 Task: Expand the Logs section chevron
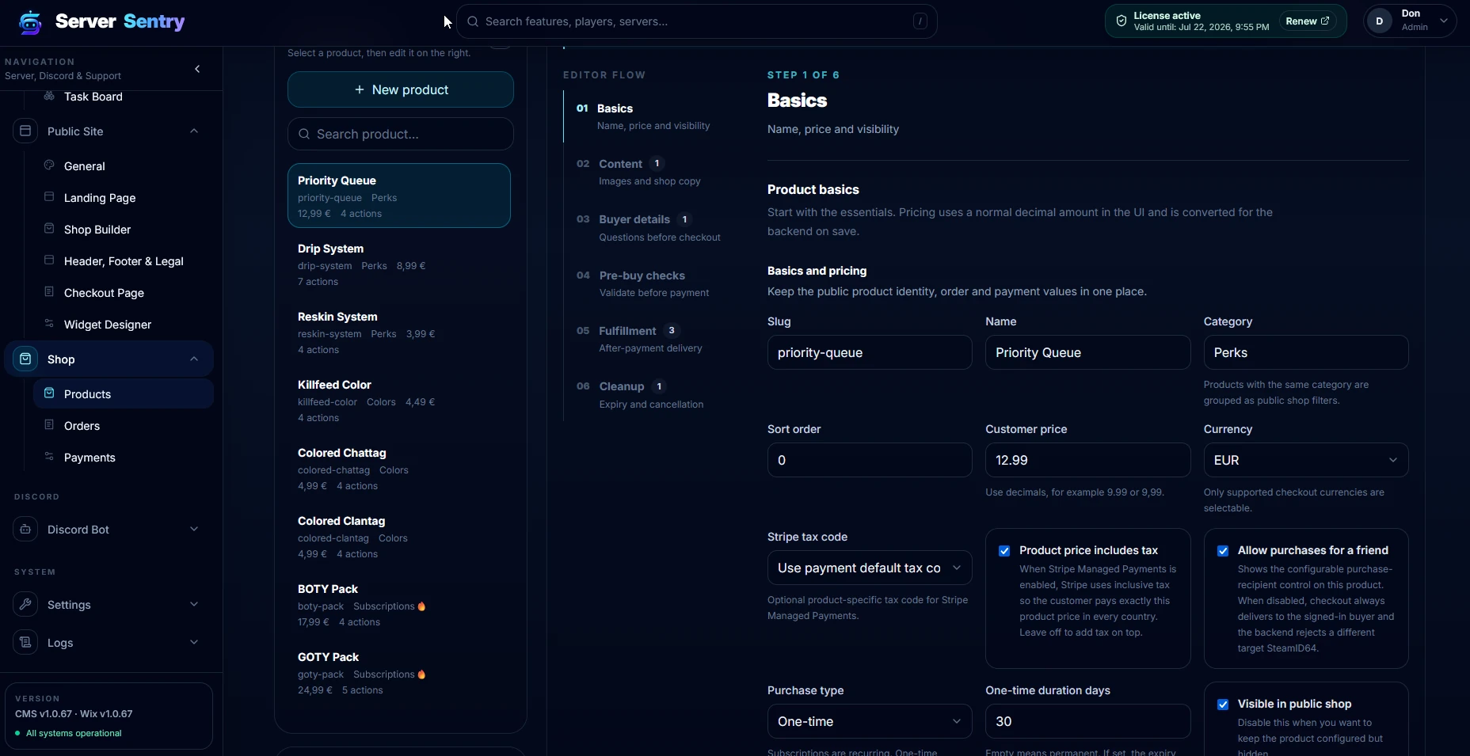click(194, 642)
